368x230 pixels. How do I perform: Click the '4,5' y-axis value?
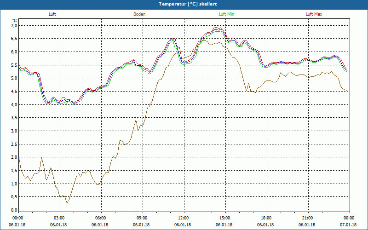click(x=14, y=91)
